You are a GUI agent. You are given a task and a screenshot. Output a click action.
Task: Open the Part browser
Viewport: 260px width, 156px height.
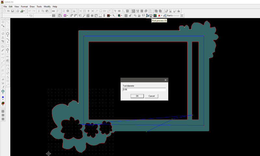point(172,16)
